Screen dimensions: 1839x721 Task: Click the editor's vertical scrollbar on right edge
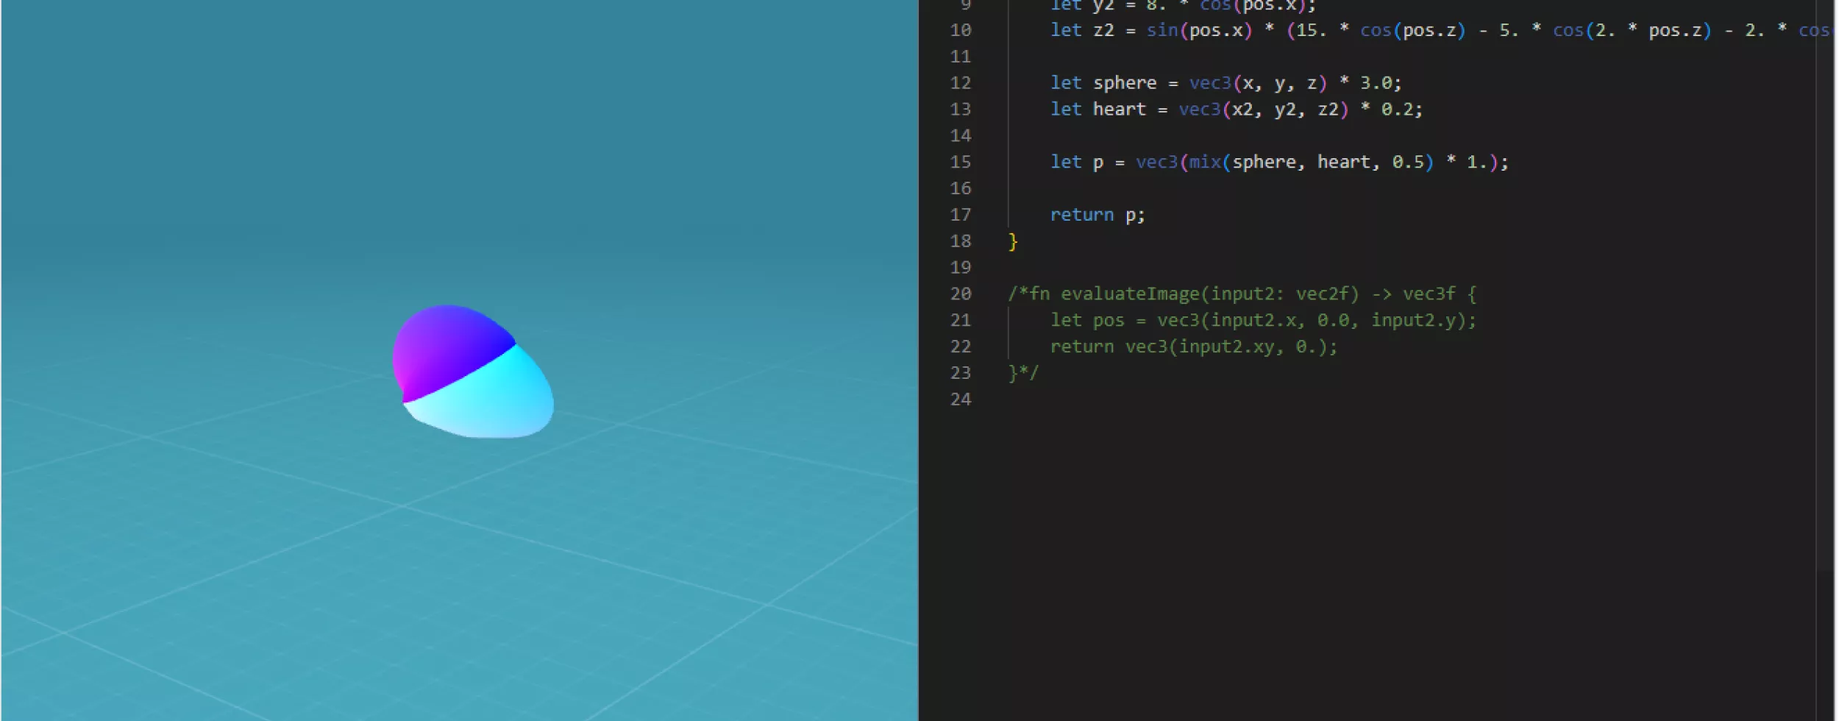[1824, 294]
